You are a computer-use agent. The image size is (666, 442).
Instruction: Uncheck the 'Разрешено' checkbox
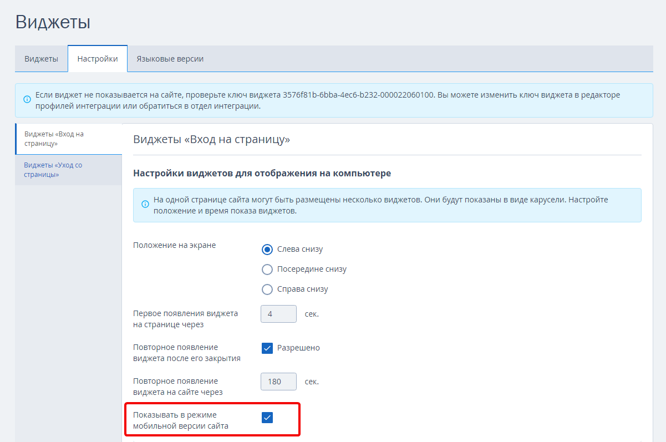pos(267,348)
